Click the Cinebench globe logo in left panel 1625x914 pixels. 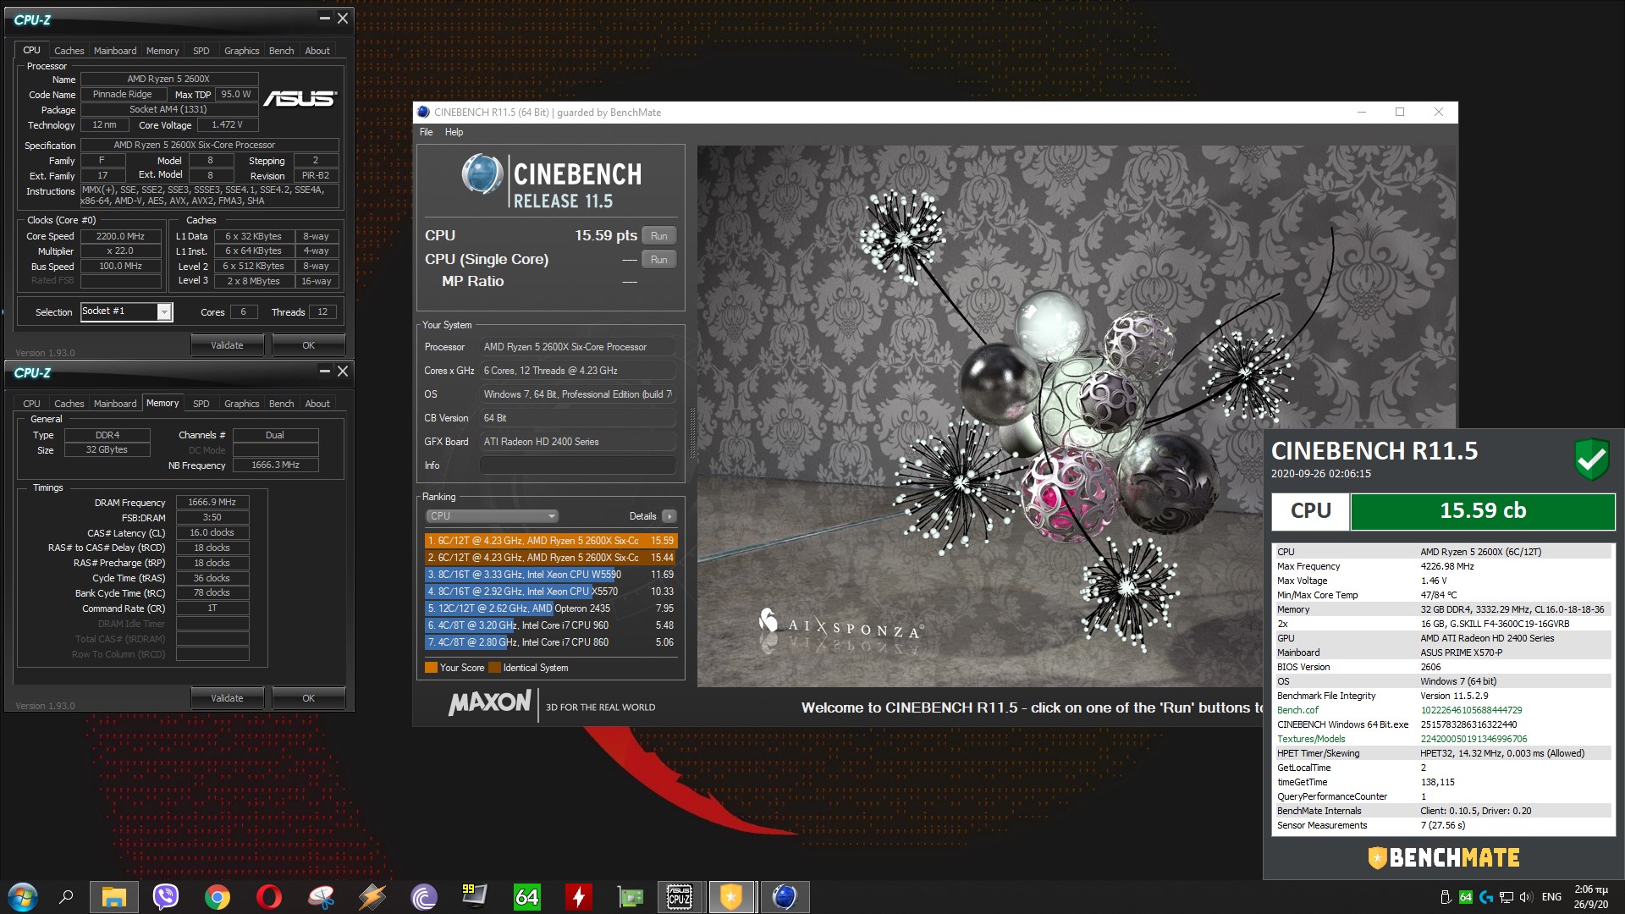pyautogui.click(x=482, y=173)
